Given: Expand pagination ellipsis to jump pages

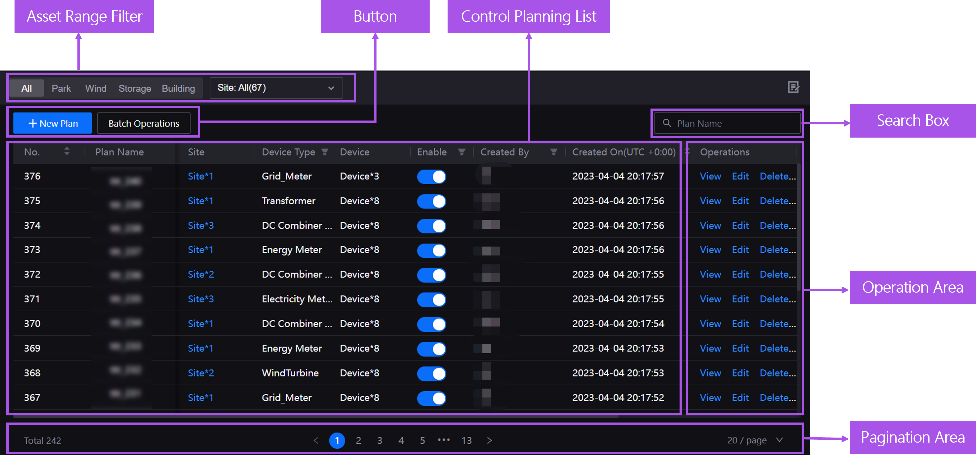Looking at the screenshot, I should click(444, 440).
